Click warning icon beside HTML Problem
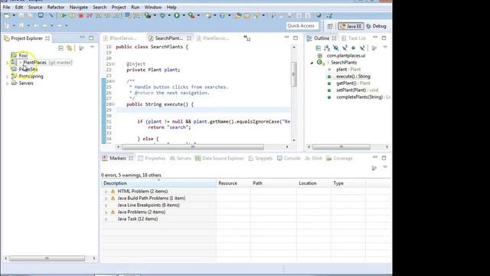The width and height of the screenshot is (490, 276). pyautogui.click(x=113, y=191)
